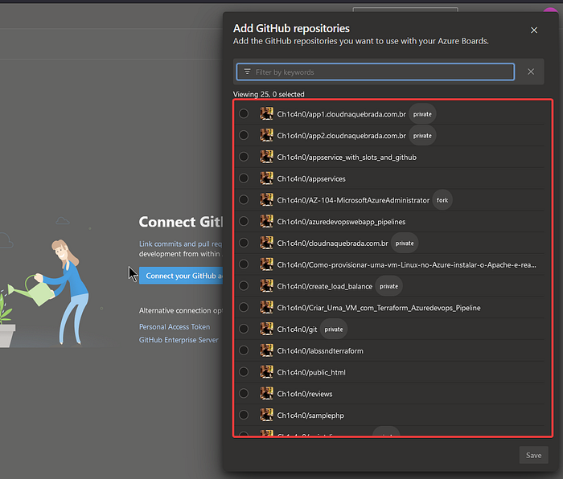The image size is (563, 479).
Task: Select the Como-provisionar-uma-vm-Linux repository radio
Action: (244, 264)
